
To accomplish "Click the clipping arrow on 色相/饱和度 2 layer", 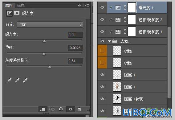I will click(x=111, y=19).
